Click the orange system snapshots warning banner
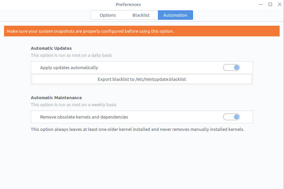This screenshot has height=189, width=284. pyautogui.click(x=141, y=31)
